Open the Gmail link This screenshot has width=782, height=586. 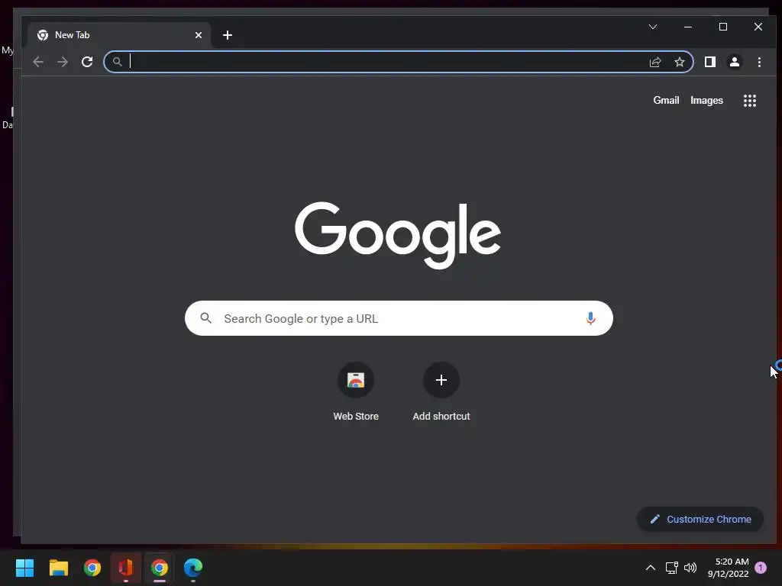click(x=666, y=100)
